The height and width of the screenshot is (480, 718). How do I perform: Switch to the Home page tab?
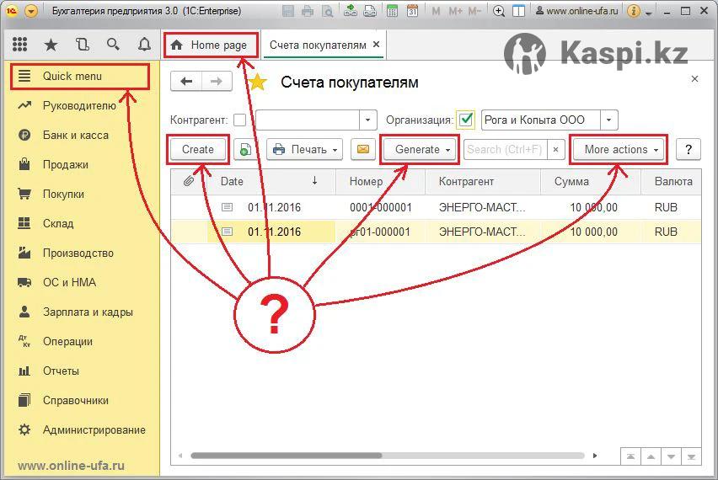[x=211, y=45]
